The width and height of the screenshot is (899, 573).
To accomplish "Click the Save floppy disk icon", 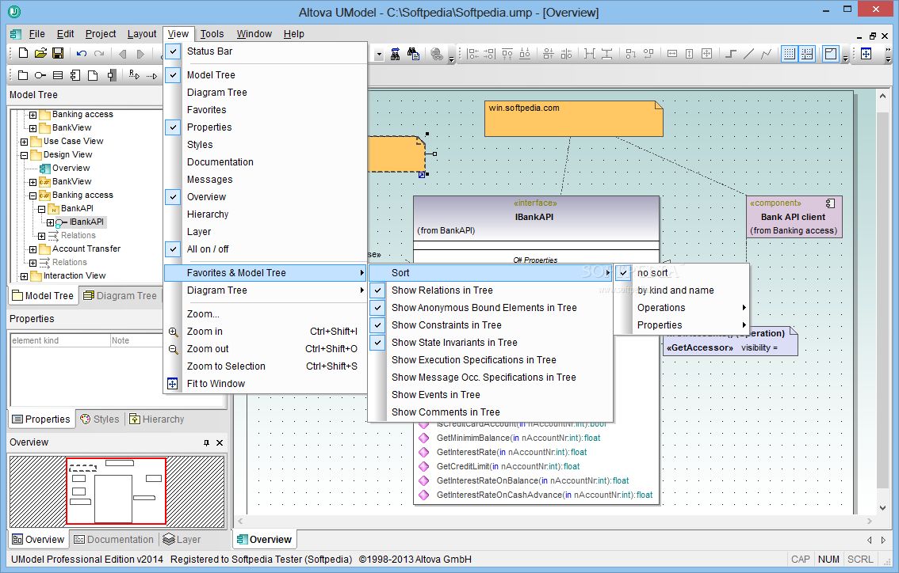I will (x=58, y=53).
